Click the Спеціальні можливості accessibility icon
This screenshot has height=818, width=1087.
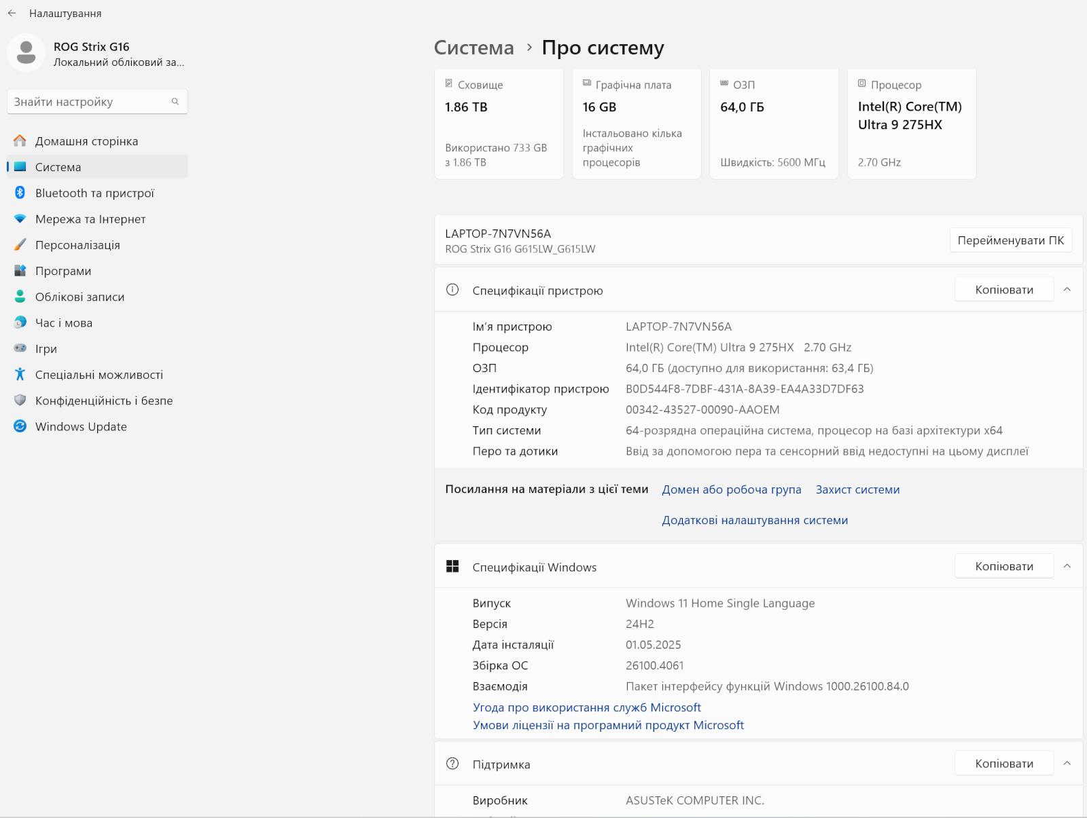point(20,374)
